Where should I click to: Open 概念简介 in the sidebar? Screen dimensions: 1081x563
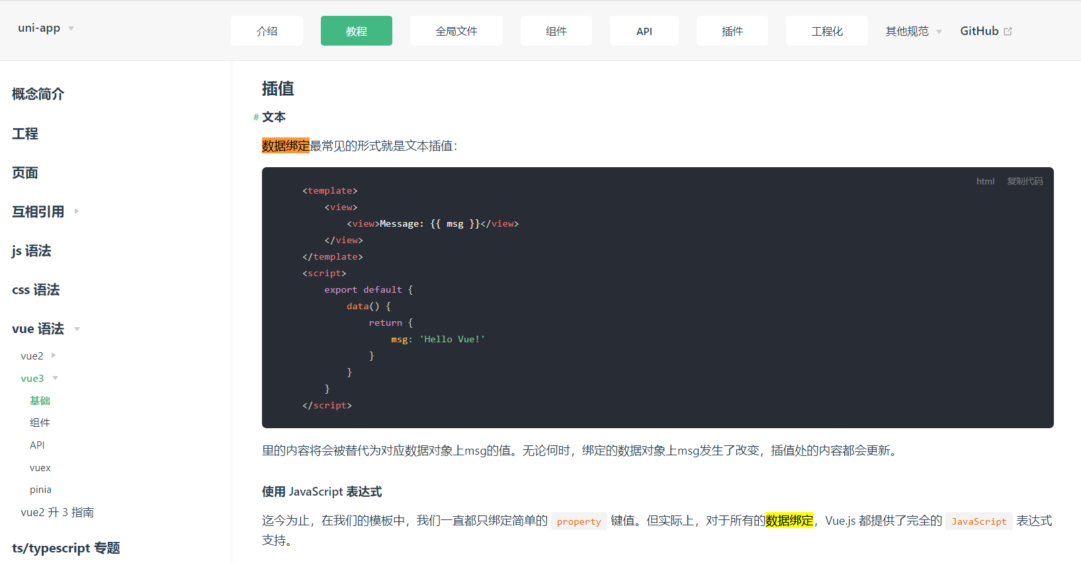38,94
